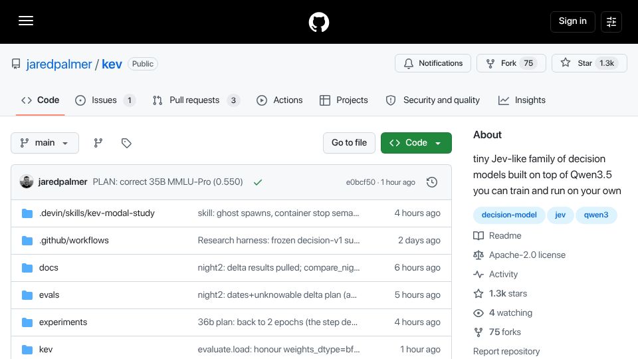
Task: Open the Projects tab
Action: 344,100
